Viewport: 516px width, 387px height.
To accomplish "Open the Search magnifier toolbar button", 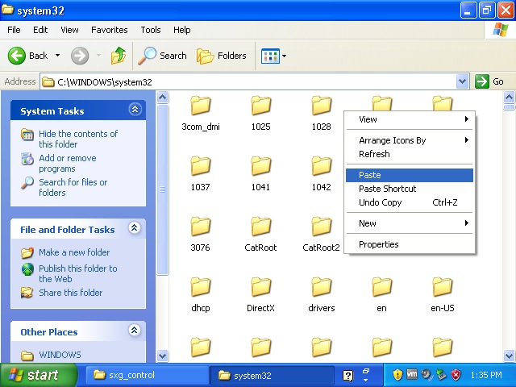I will (x=162, y=56).
